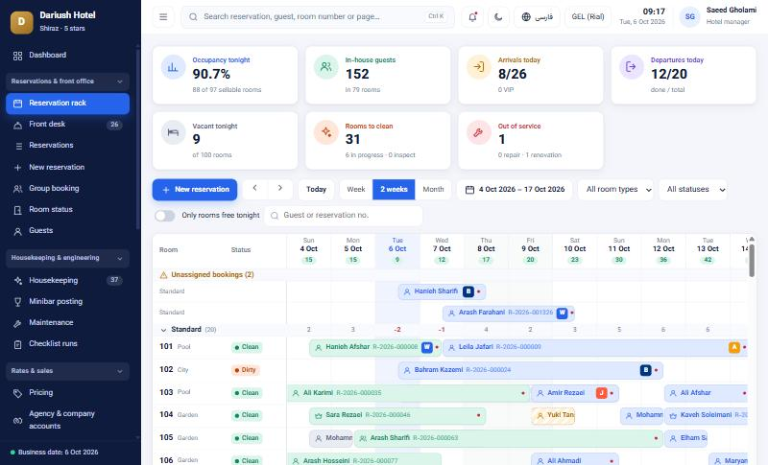The height and width of the screenshot is (465, 768).
Task: Click the Arash Sharifi reservation in room 105
Action: 509,438
